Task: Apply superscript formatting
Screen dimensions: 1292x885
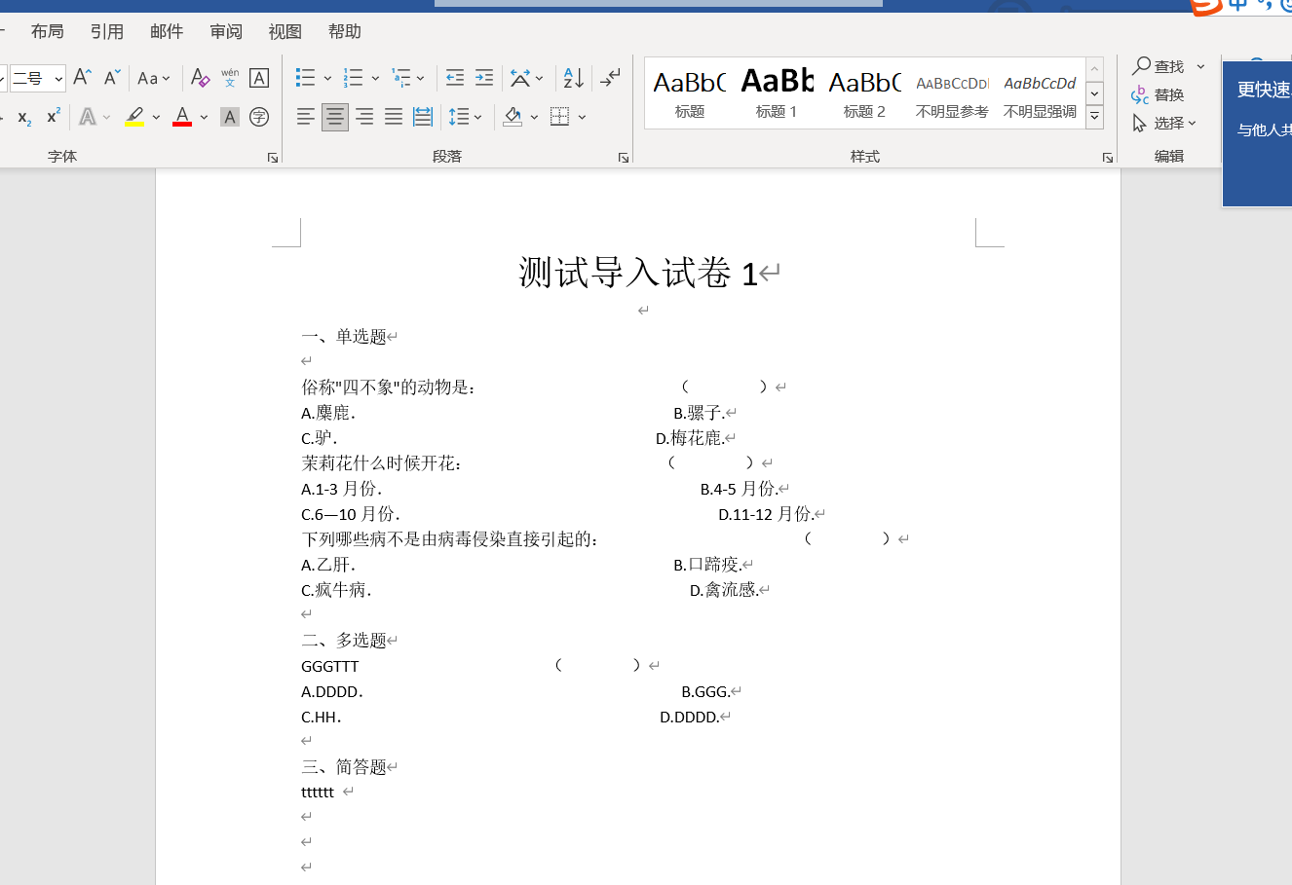Action: 54,117
